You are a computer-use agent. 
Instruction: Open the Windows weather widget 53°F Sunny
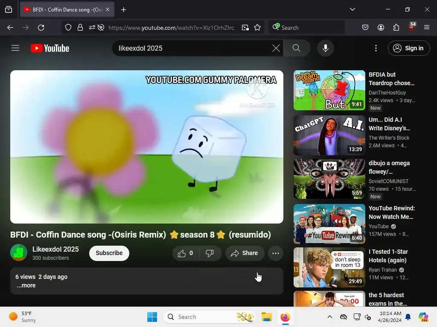click(22, 317)
